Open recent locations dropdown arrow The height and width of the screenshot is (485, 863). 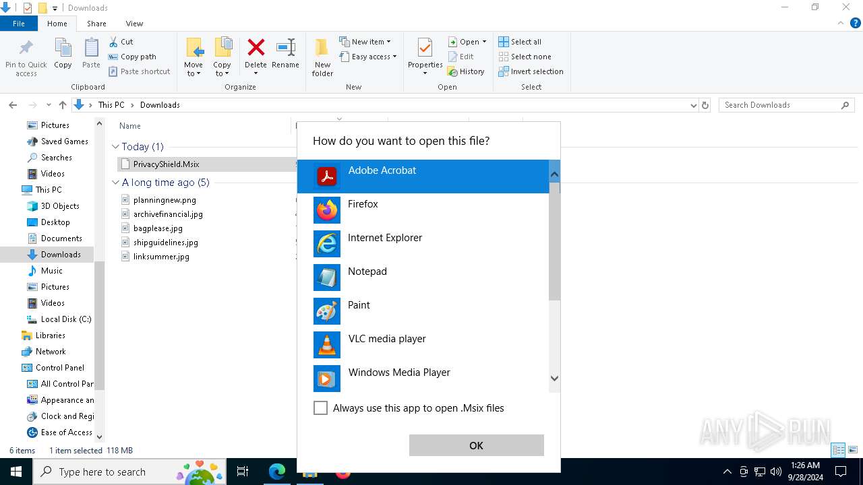point(49,105)
